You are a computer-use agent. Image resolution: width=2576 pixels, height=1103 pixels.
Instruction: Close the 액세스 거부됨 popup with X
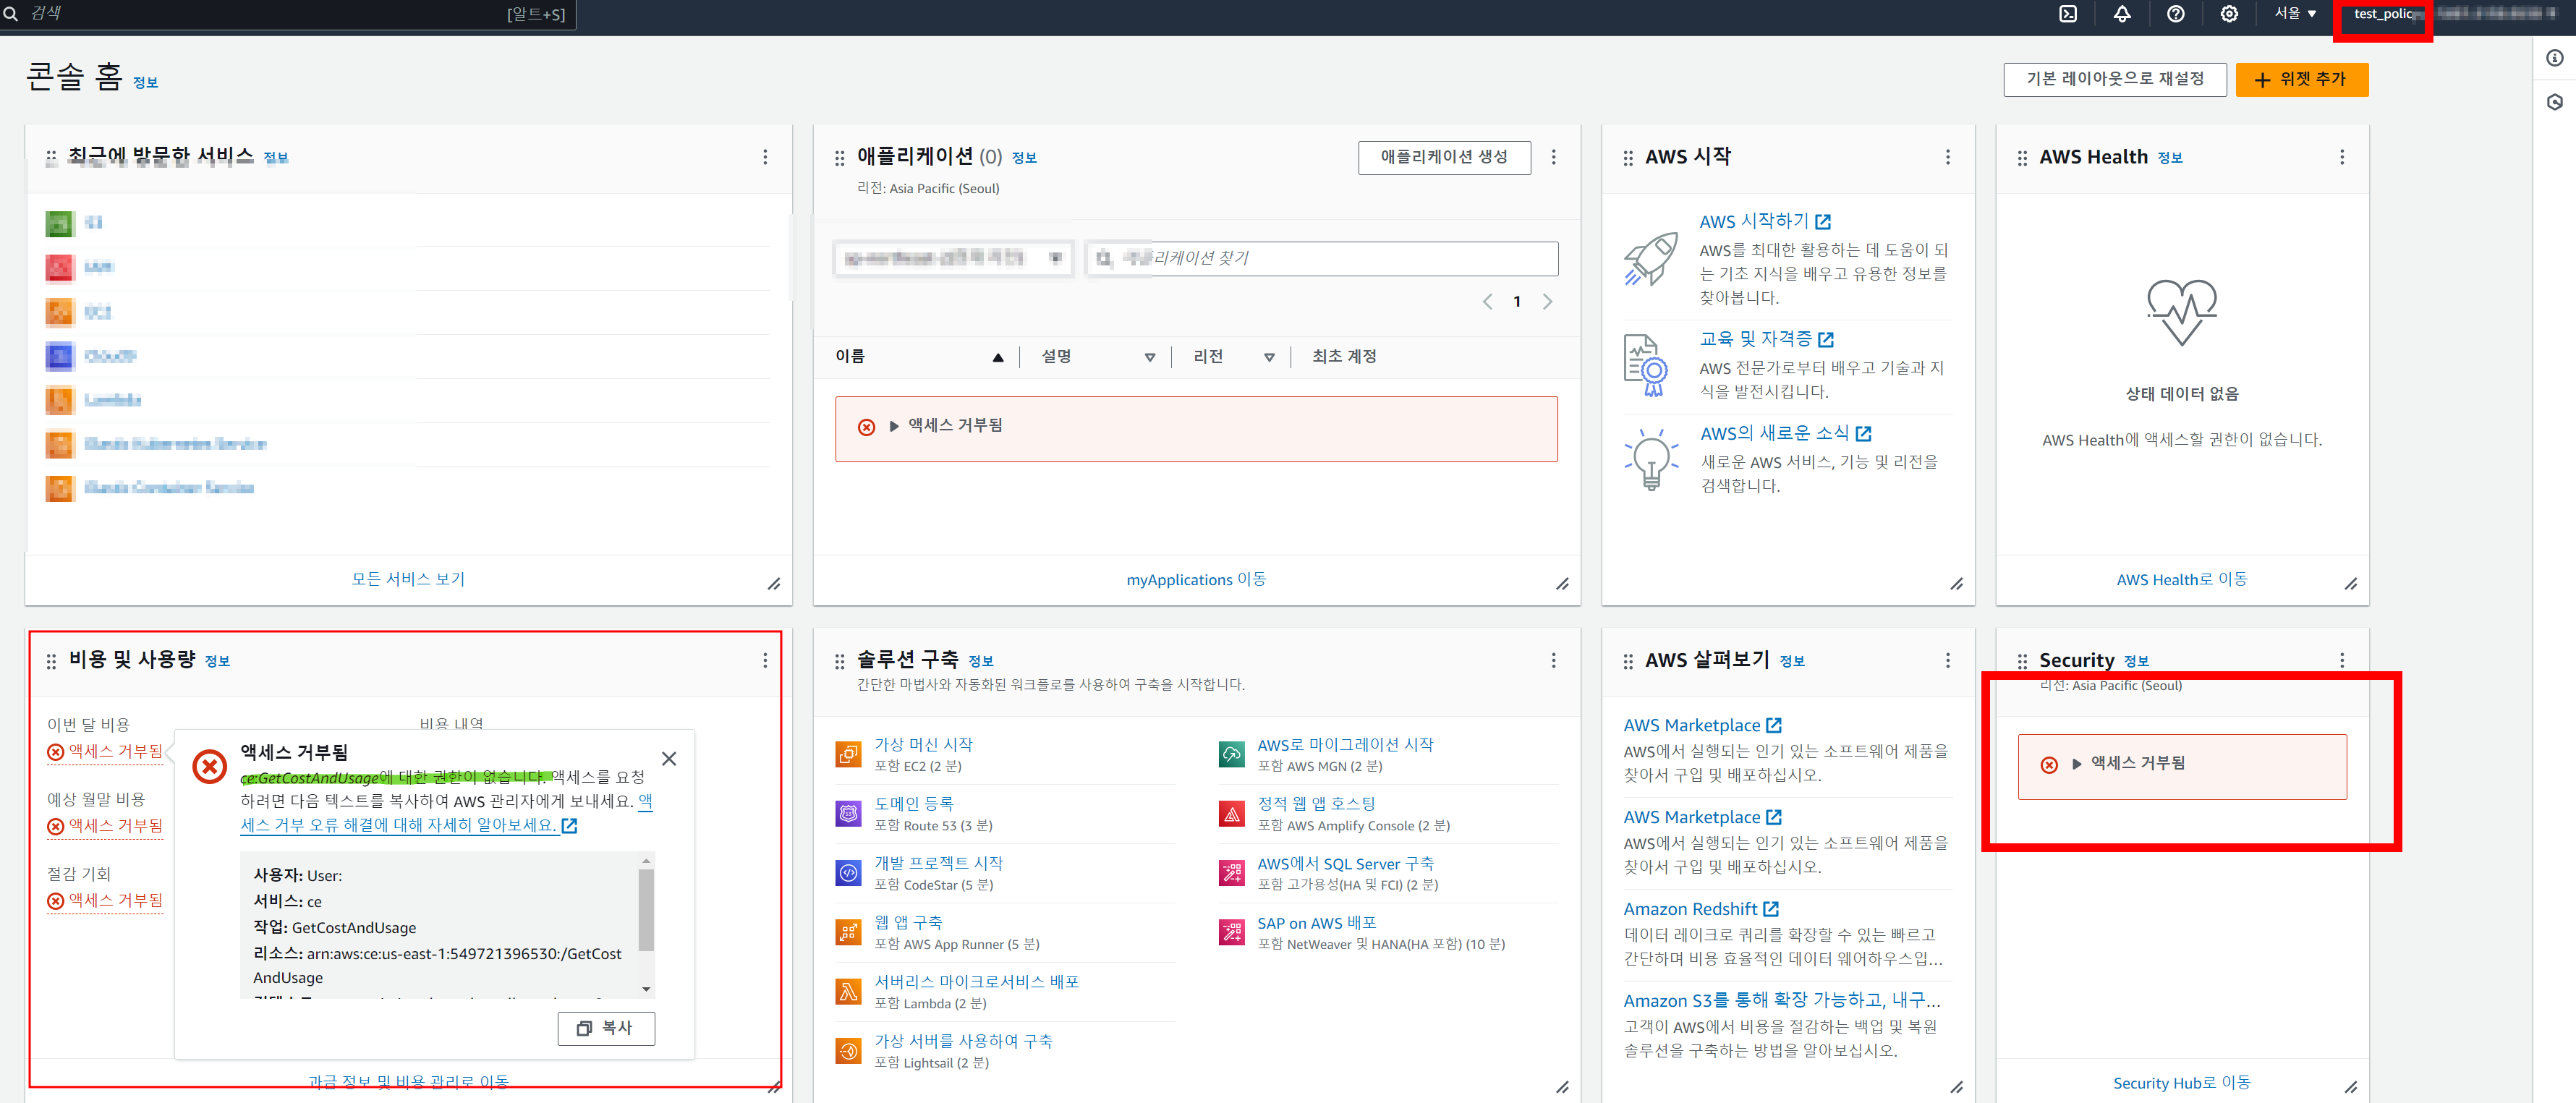pyautogui.click(x=669, y=759)
